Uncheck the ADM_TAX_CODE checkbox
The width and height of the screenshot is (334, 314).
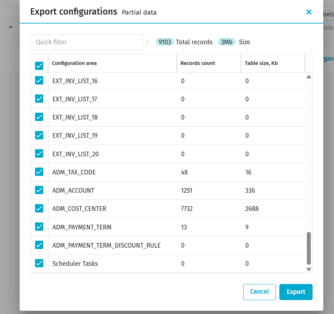coord(39,172)
